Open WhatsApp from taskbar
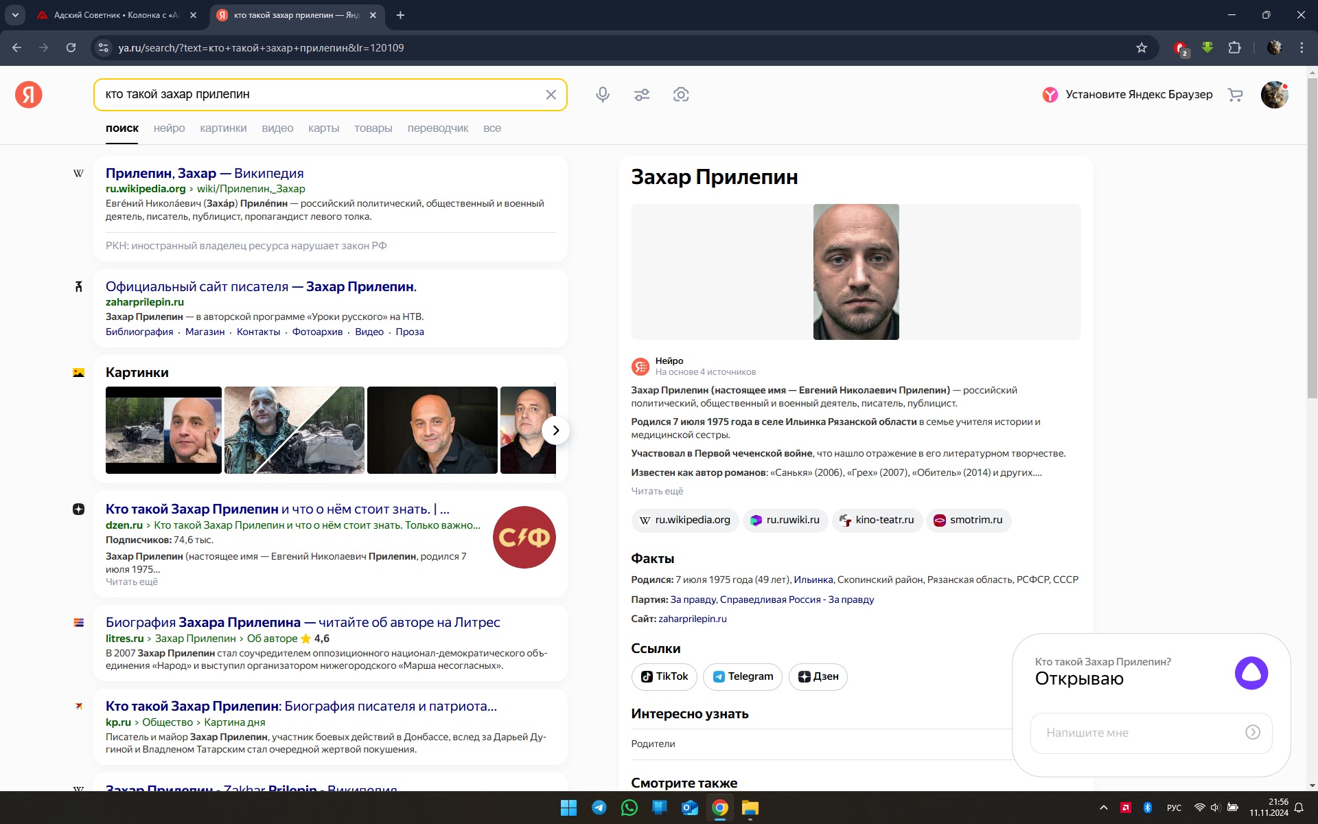Viewport: 1318px width, 824px height. click(629, 808)
